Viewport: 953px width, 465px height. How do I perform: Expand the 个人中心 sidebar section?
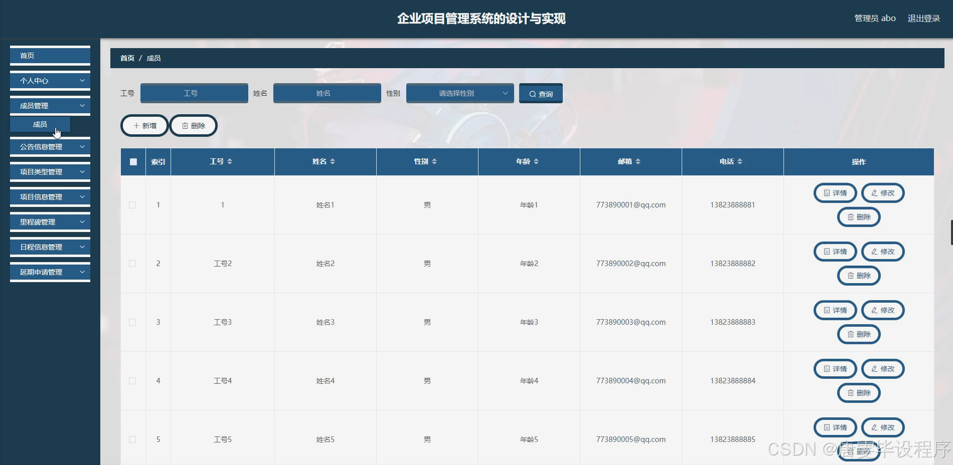pyautogui.click(x=49, y=80)
